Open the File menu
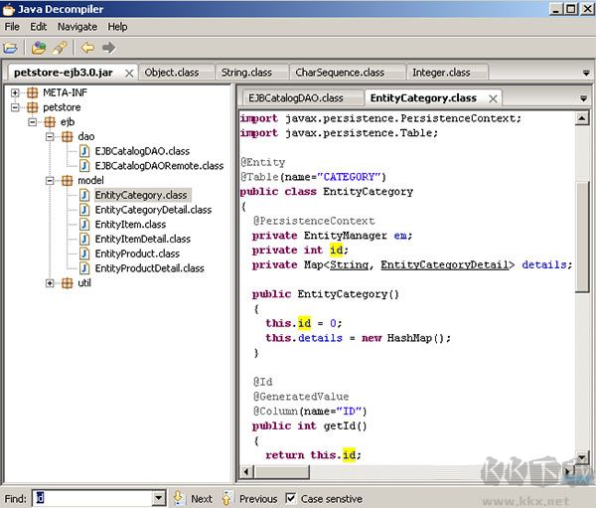 (x=12, y=27)
